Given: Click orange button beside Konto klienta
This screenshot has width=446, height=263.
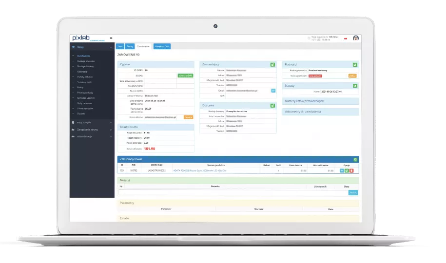Looking at the screenshot, I should pyautogui.click(x=188, y=117).
